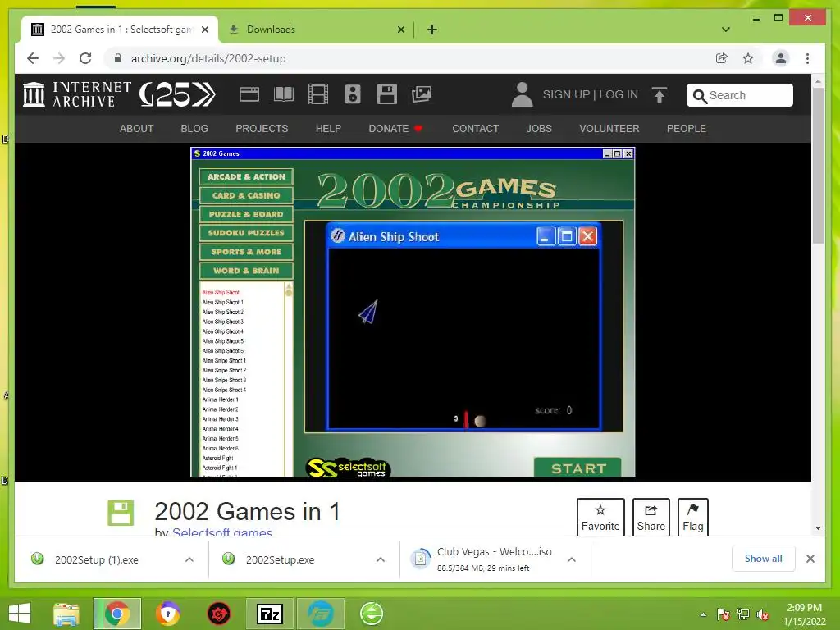Image resolution: width=840 pixels, height=630 pixels.
Task: Open the Images icon in navbar
Action: (x=422, y=94)
